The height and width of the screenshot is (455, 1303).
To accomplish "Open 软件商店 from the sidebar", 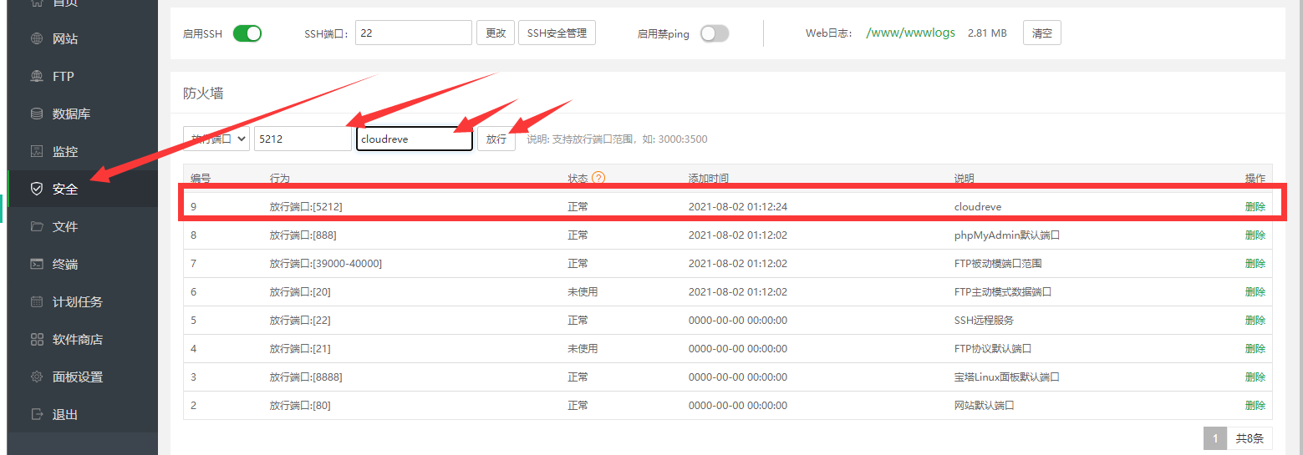I will tap(77, 339).
